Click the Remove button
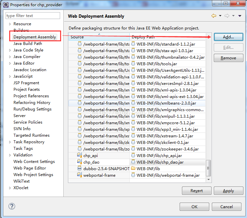247x218 pixels. point(228,58)
